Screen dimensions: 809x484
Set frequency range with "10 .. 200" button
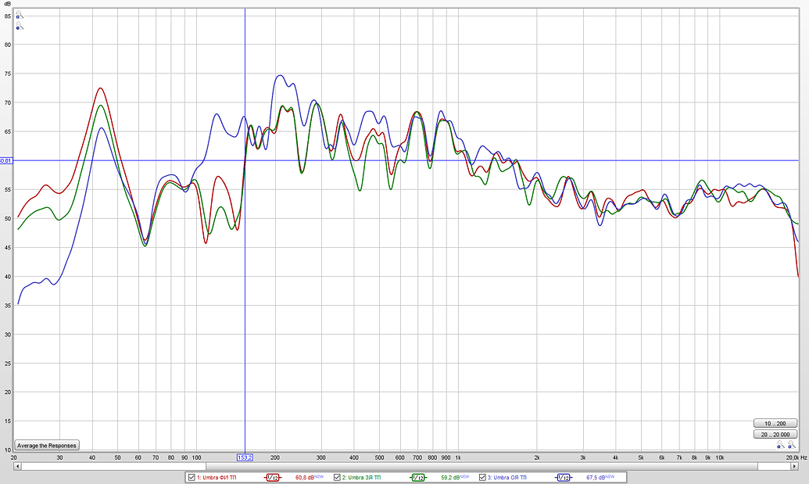coord(775,423)
